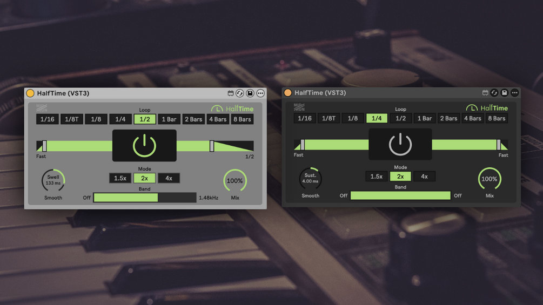Click the 1.48kHz band value in left HalfTime
This screenshot has height=305, width=543.
[x=209, y=198]
